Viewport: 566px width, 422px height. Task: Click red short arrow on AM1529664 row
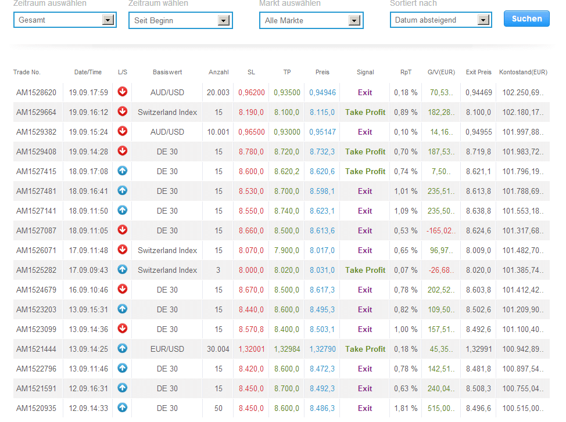(122, 112)
